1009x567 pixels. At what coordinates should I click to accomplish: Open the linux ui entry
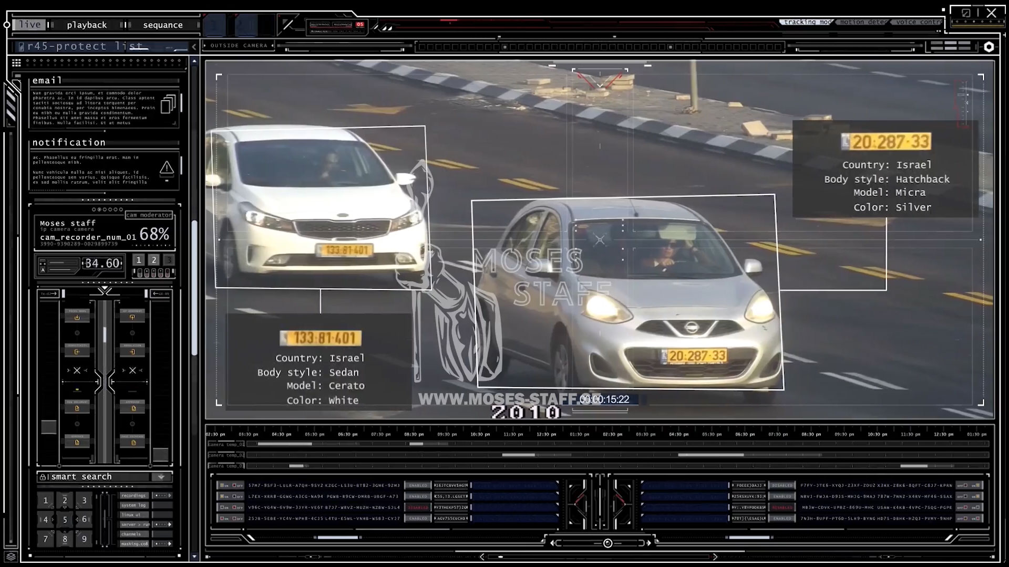[x=133, y=515]
